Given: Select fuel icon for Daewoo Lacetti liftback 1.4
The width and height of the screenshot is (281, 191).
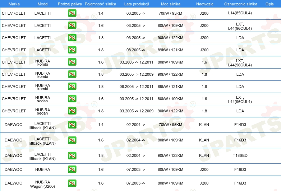Looking at the screenshot, I should coord(72,125).
